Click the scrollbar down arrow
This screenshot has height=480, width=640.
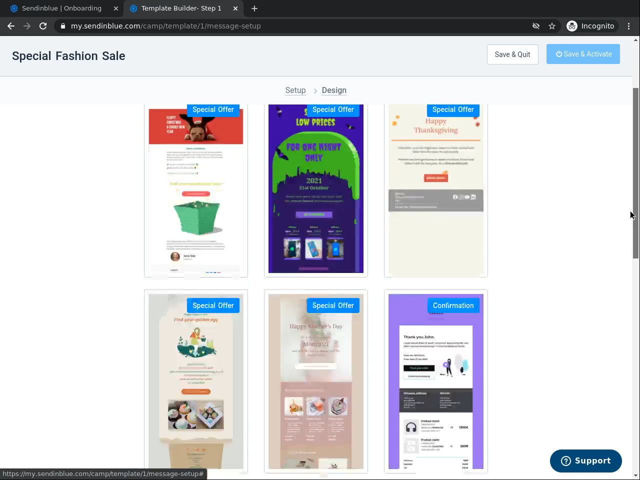[x=636, y=475]
